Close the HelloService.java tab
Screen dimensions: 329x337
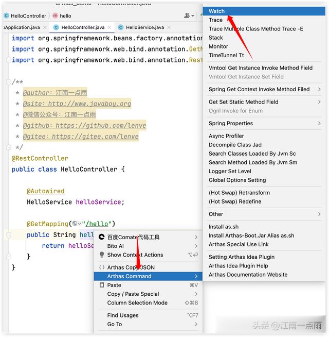169,27
